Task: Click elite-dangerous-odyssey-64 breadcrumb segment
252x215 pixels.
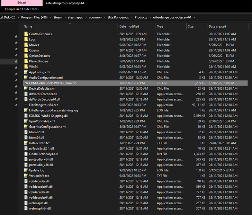Action: tap(172, 17)
